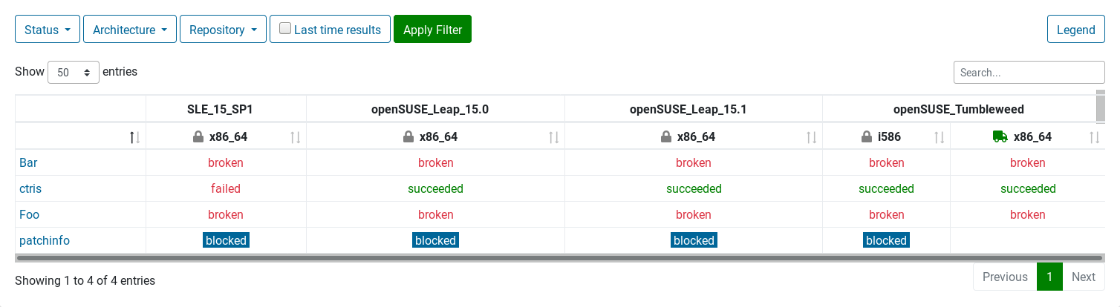Open the patchinfo package link

[45, 240]
